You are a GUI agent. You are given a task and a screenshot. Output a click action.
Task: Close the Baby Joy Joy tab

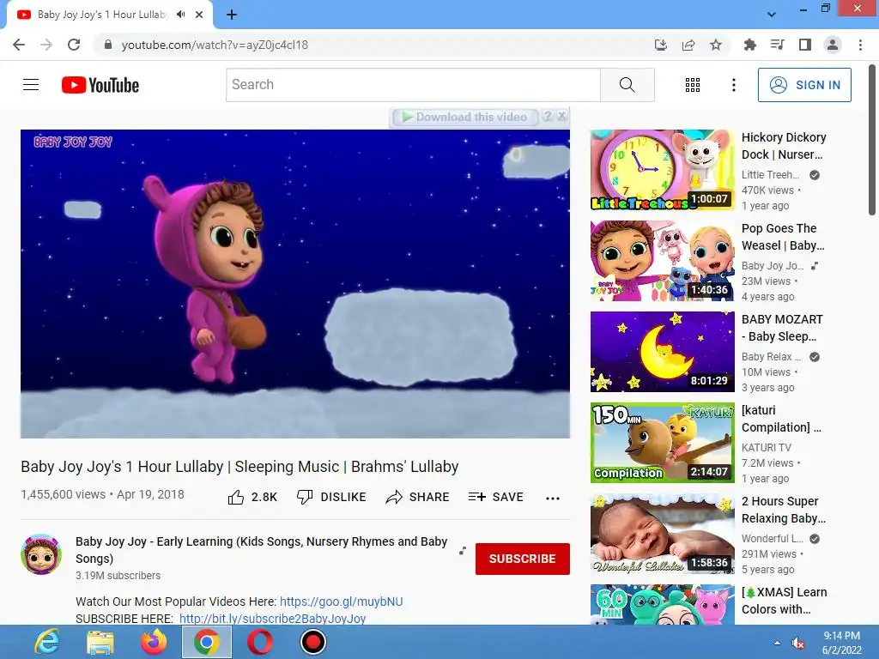[x=199, y=15]
